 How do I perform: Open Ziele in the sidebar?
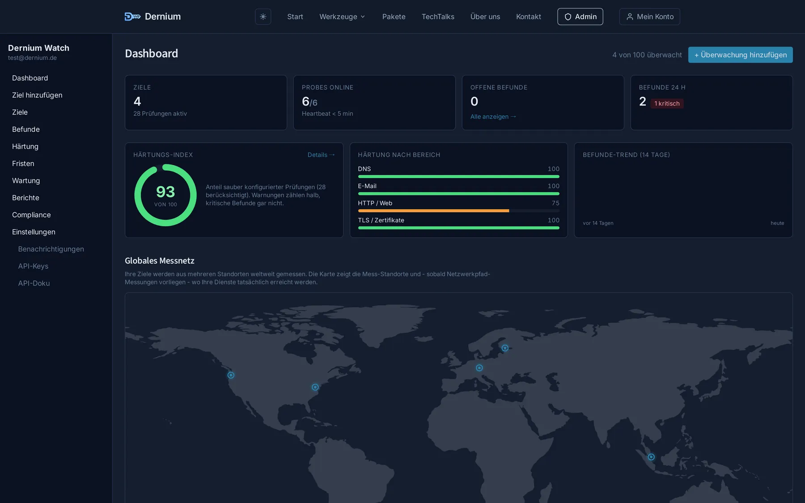tap(20, 112)
